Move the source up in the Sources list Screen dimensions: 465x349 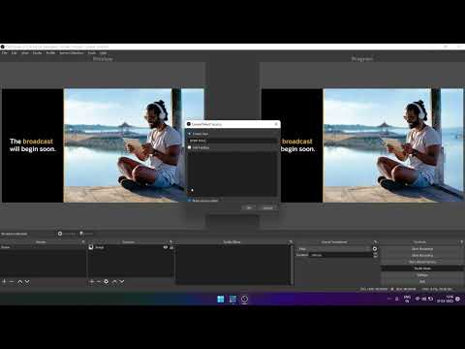point(114,282)
